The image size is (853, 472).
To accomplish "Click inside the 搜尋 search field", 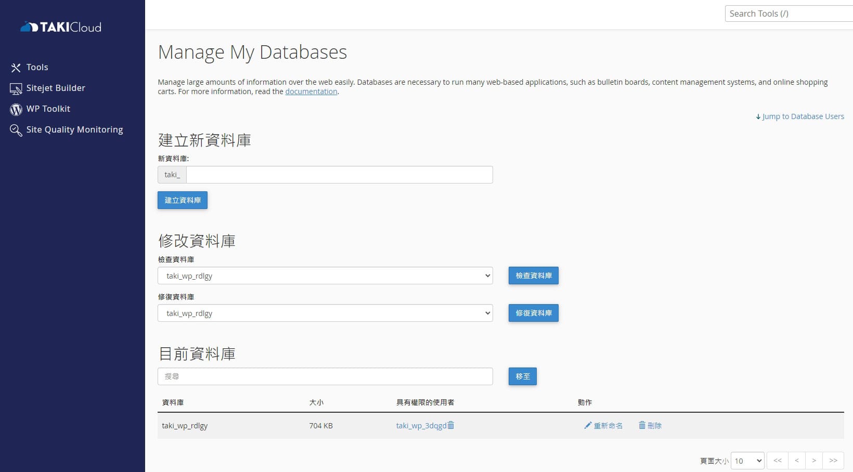I will pos(325,376).
